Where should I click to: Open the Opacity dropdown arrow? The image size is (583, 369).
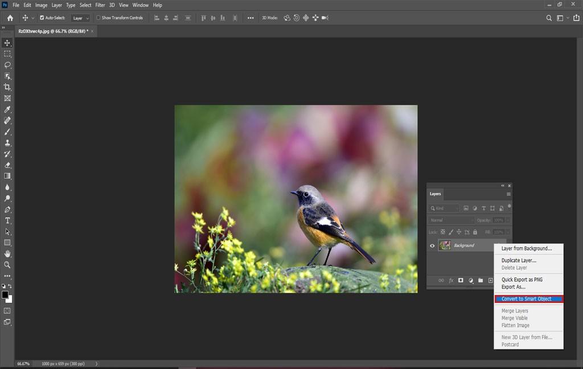point(508,220)
